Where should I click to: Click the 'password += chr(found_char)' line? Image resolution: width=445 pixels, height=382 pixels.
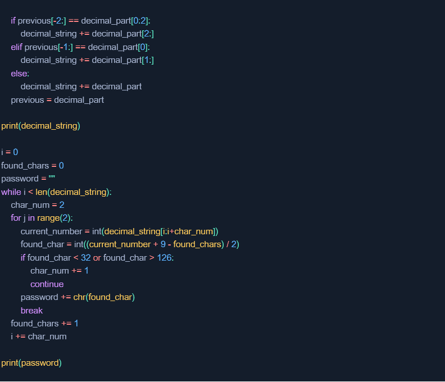78,297
